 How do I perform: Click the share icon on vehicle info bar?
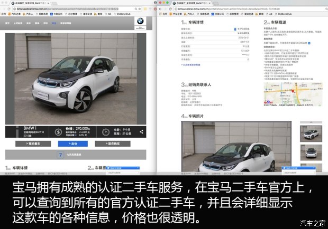[141, 132]
